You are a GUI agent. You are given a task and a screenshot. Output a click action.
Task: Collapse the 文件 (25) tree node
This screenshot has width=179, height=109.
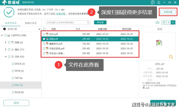6,57
